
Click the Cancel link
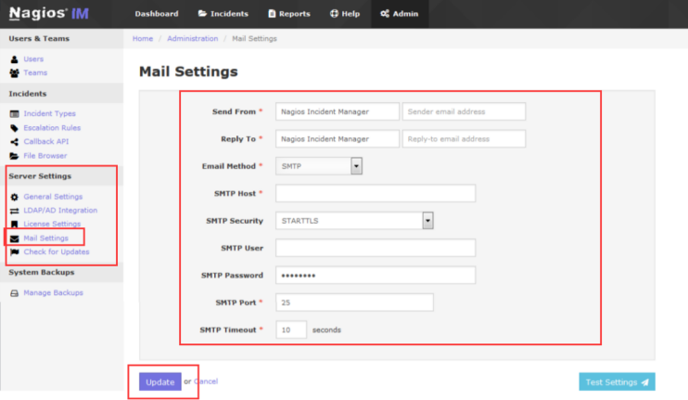click(206, 381)
